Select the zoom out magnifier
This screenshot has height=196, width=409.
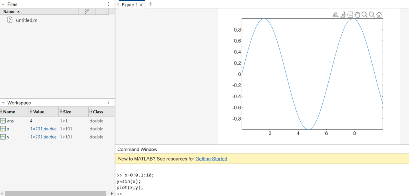(372, 15)
